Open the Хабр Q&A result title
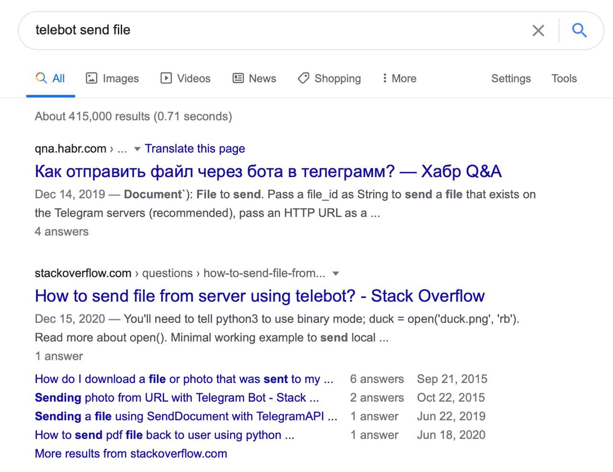Screen dimensions: 613x472 [x=268, y=171]
